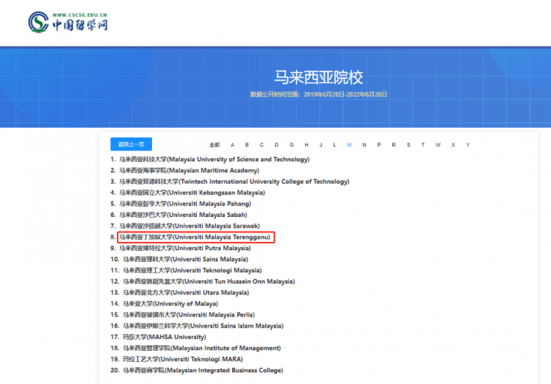Open Universiti Kebangsaan Malaysia entry
Image resolution: width=551 pixels, height=384 pixels.
click(192, 193)
